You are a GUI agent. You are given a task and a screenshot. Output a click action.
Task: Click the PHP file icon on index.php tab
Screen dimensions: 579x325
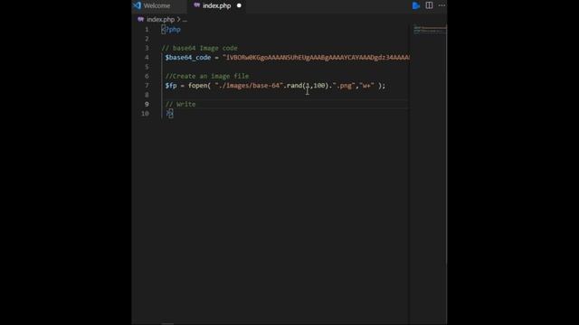pyautogui.click(x=197, y=5)
